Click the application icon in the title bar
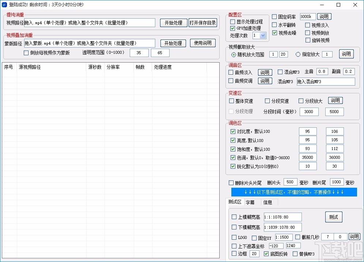 5,5
